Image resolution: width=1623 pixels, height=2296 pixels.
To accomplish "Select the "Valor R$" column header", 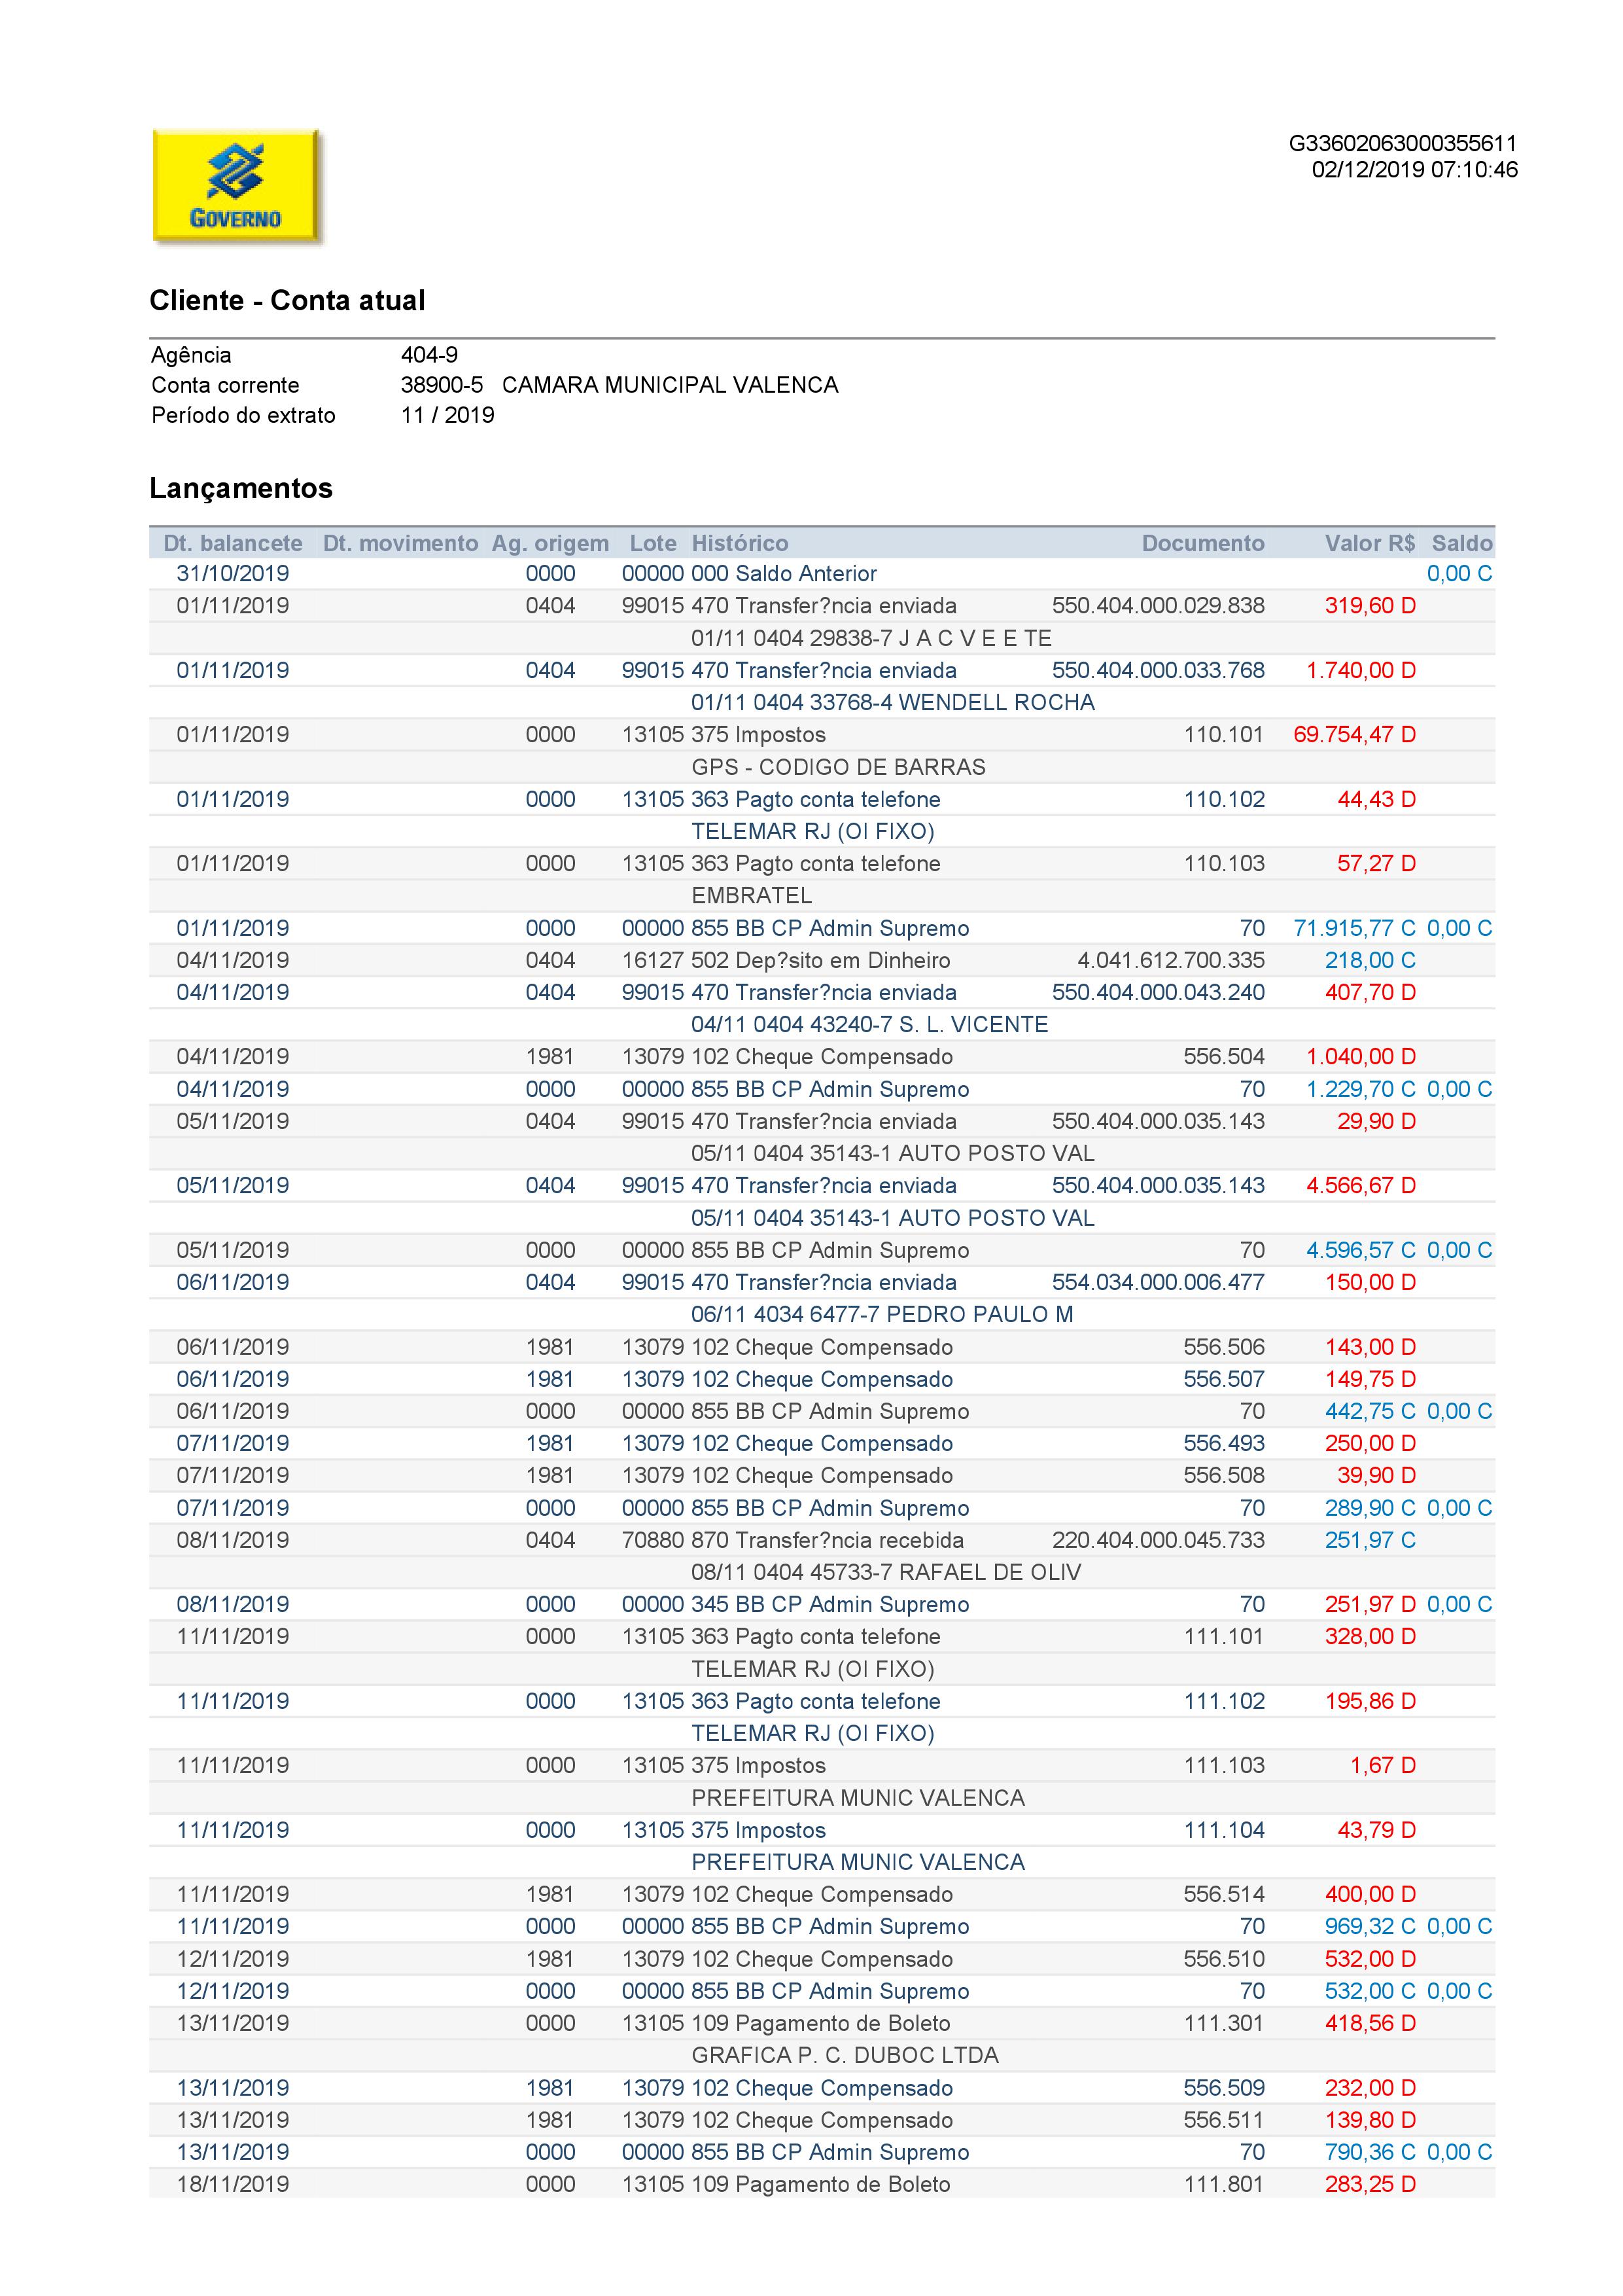I will click(1369, 543).
